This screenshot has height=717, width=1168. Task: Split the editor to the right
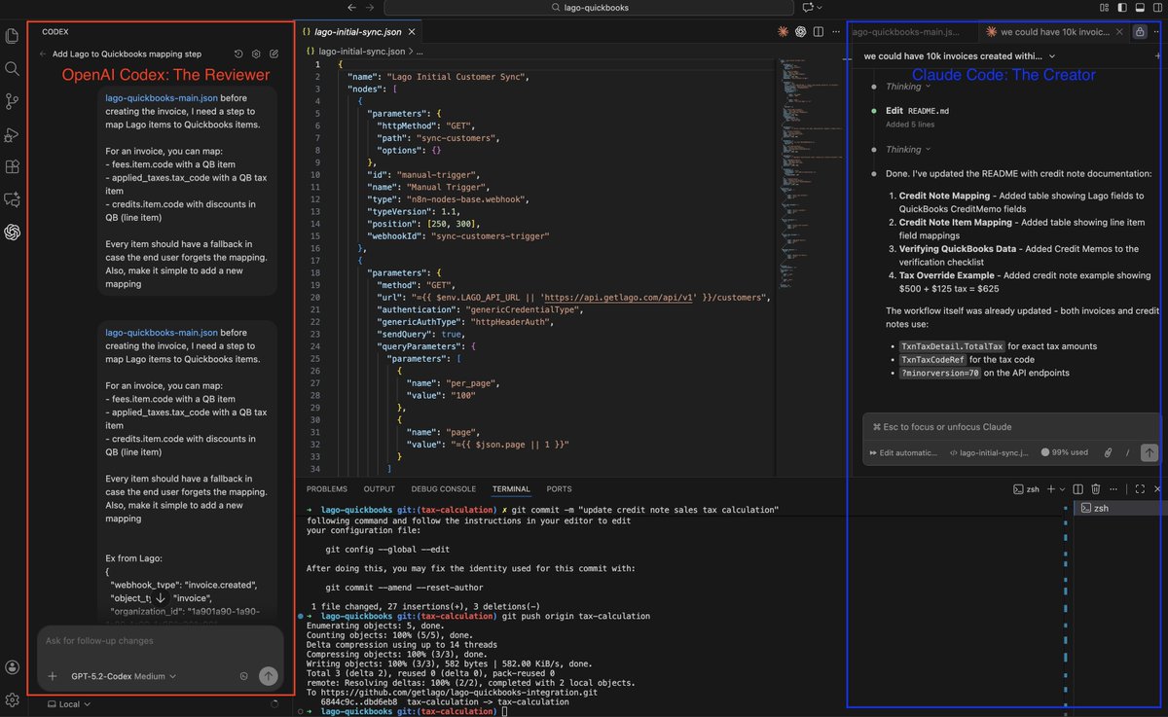coord(818,31)
